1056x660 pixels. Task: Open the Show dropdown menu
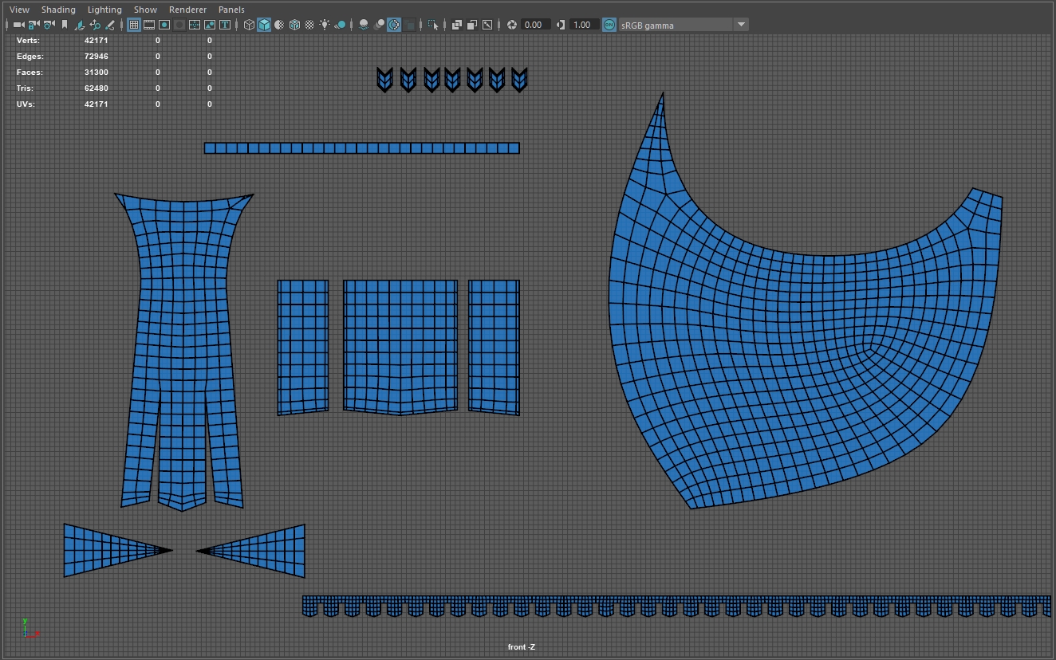[x=145, y=10]
